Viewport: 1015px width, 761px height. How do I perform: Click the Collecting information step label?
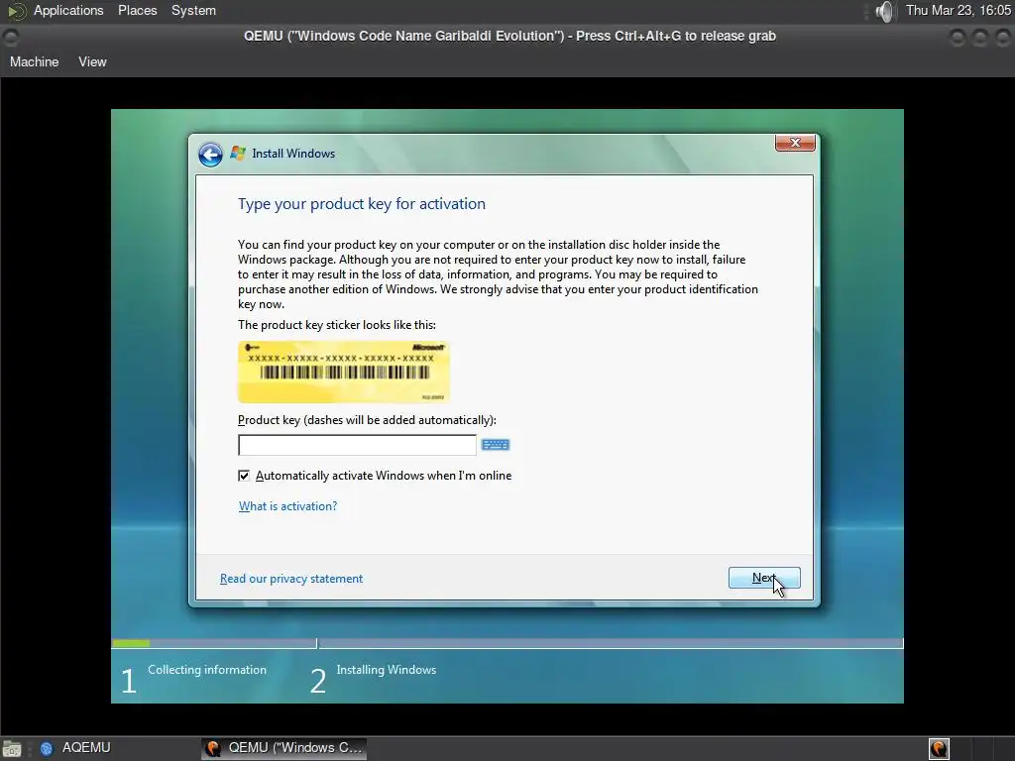(x=207, y=670)
